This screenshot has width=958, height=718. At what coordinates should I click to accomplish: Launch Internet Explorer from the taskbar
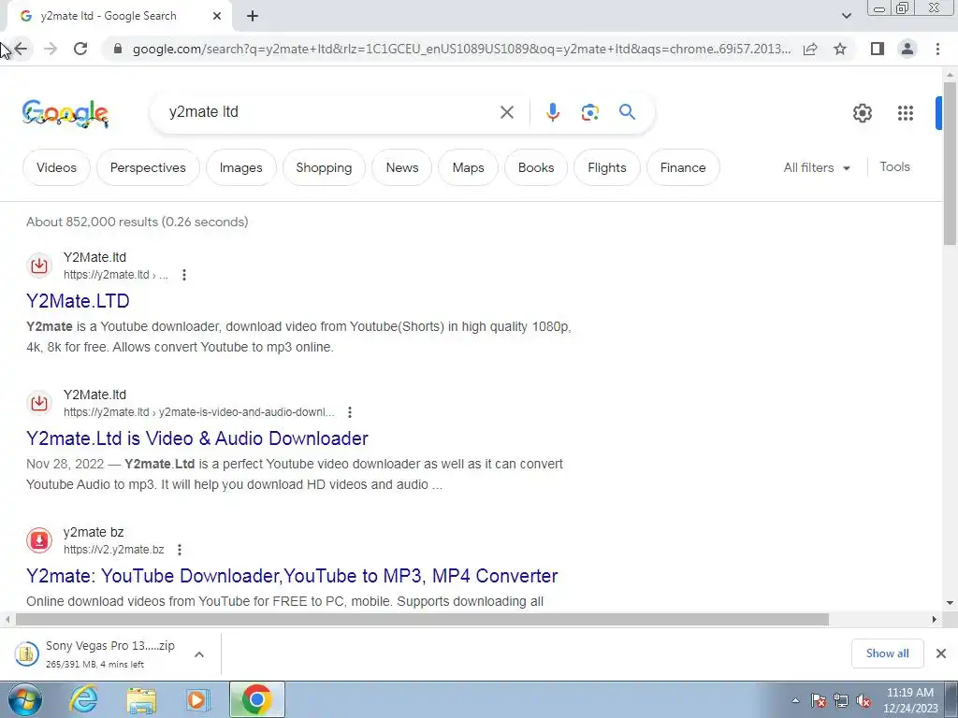[x=83, y=699]
